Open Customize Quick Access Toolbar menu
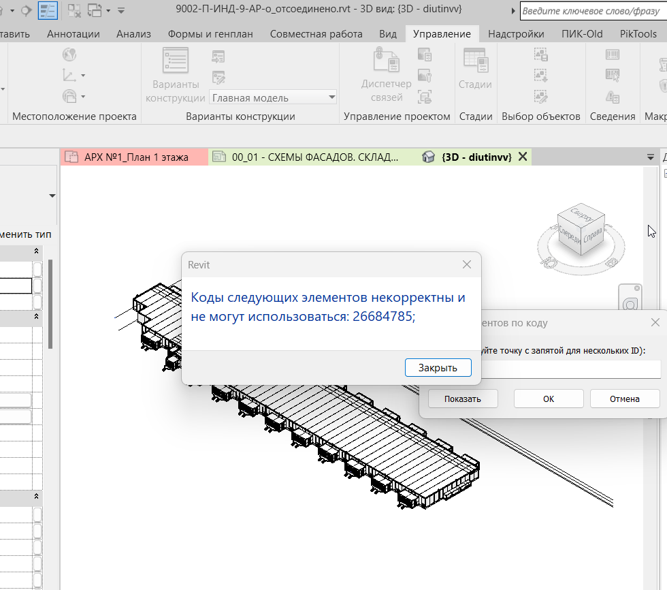Image resolution: width=667 pixels, height=590 pixels. tap(121, 11)
